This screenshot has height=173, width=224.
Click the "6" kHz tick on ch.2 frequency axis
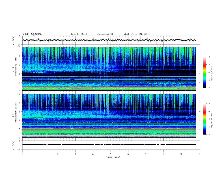[20, 111]
